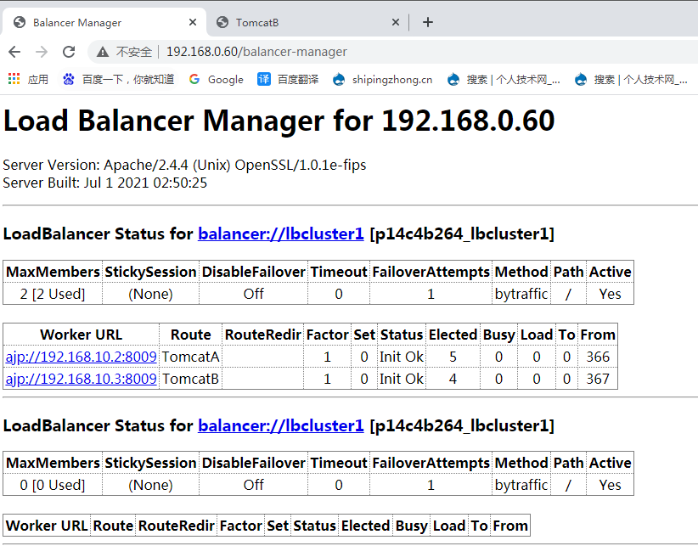Image resolution: width=698 pixels, height=557 pixels.
Task: Close the Balancer Manager tab
Action: [x=193, y=23]
